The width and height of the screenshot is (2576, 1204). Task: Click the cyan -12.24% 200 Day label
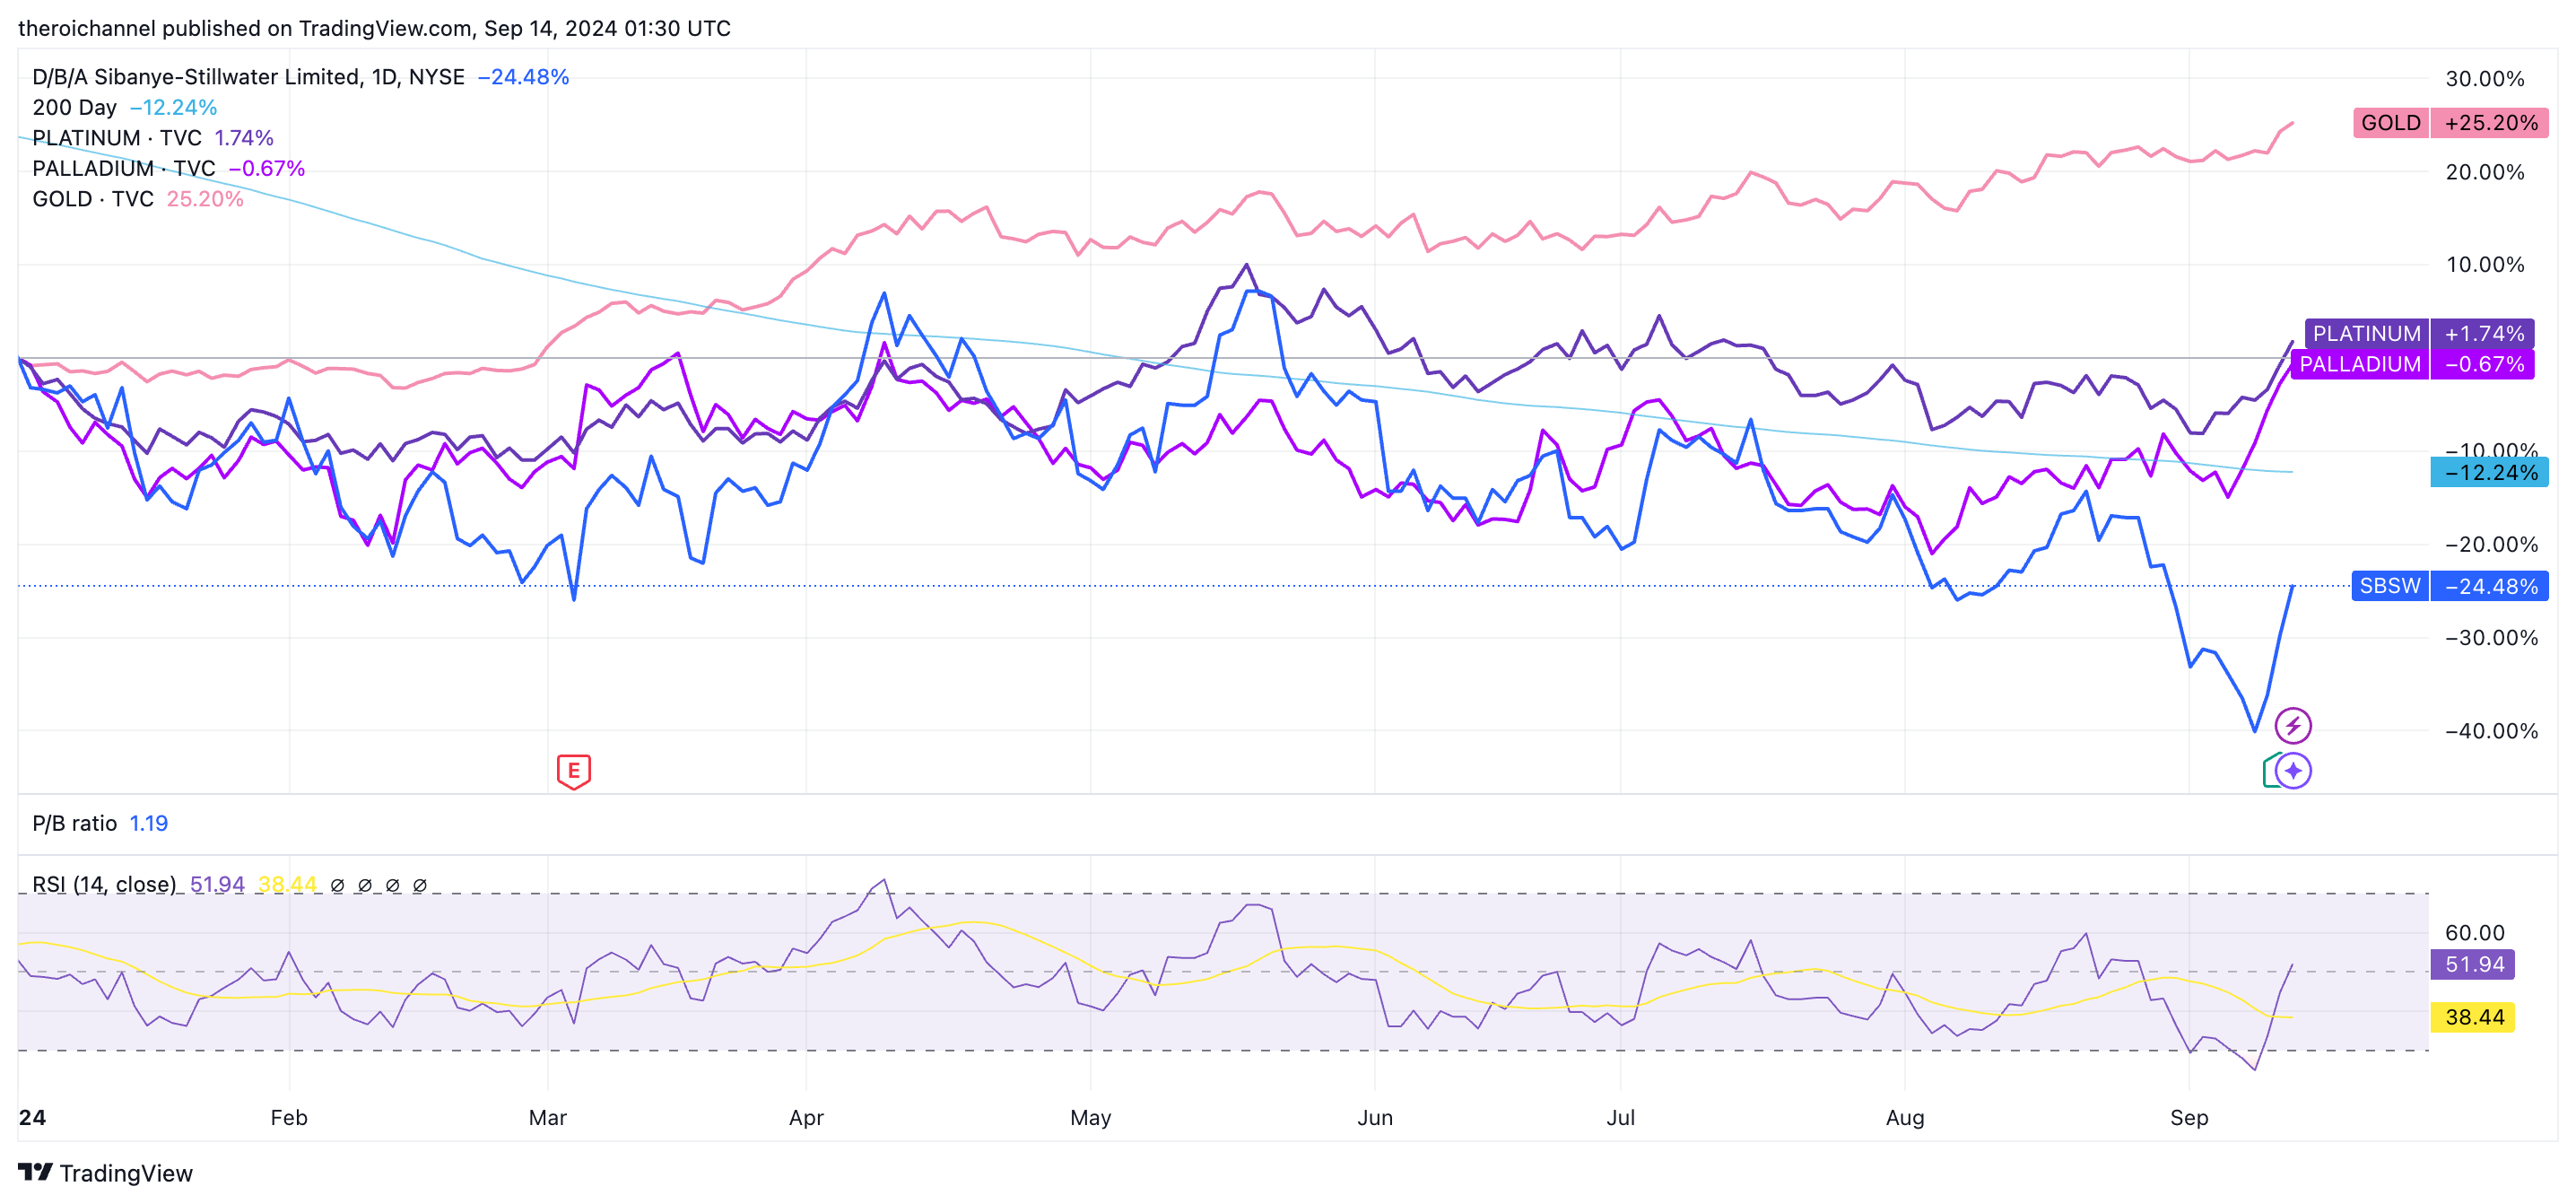[x=2488, y=473]
